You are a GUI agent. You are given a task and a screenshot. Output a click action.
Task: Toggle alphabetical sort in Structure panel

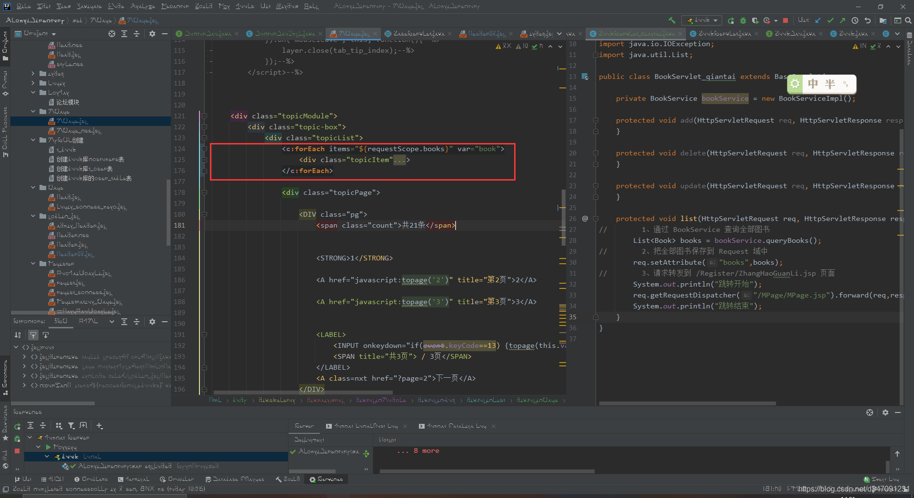pos(18,335)
